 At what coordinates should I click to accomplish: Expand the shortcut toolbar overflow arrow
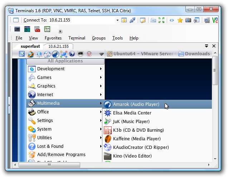coord(60,32)
